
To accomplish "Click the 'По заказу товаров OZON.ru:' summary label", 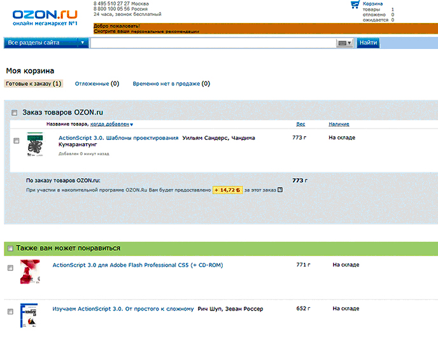I will (63, 181).
